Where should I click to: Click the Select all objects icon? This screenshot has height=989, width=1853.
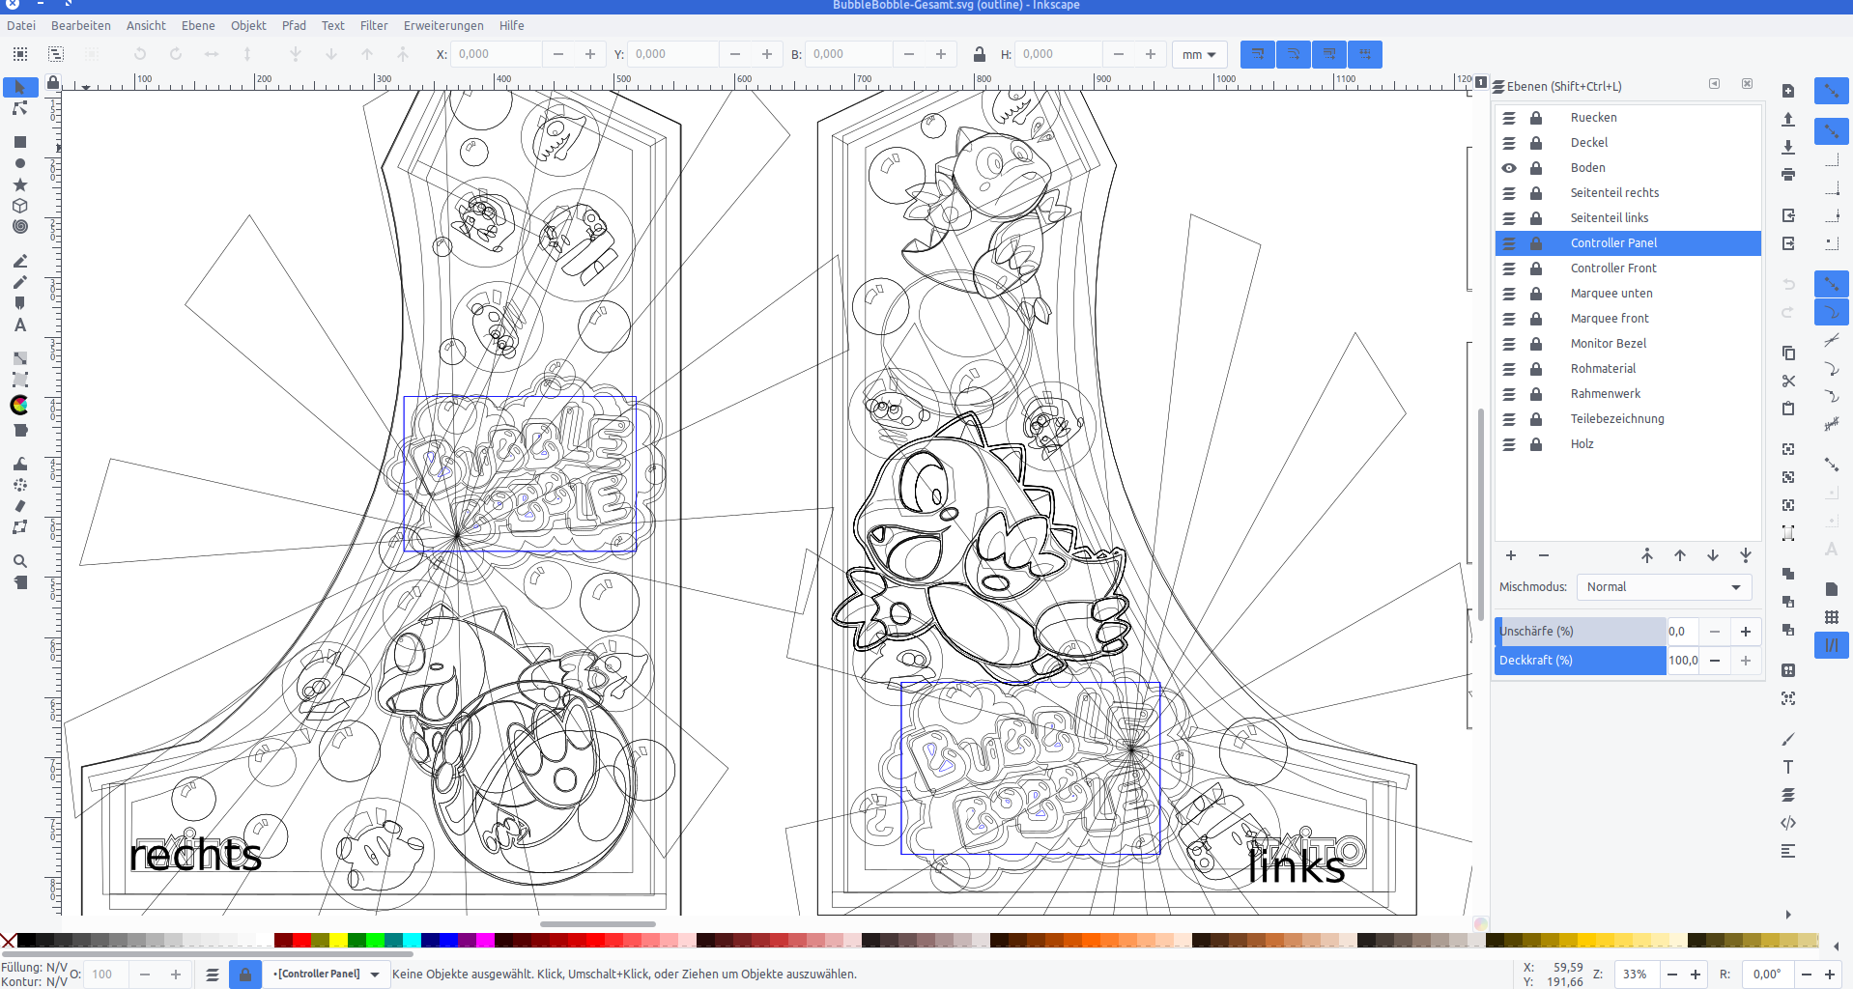pos(20,54)
